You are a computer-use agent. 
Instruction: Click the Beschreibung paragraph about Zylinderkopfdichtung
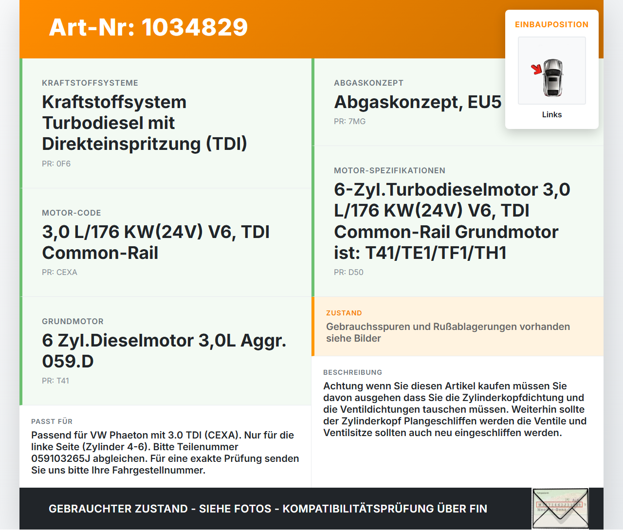pyautogui.click(x=455, y=409)
